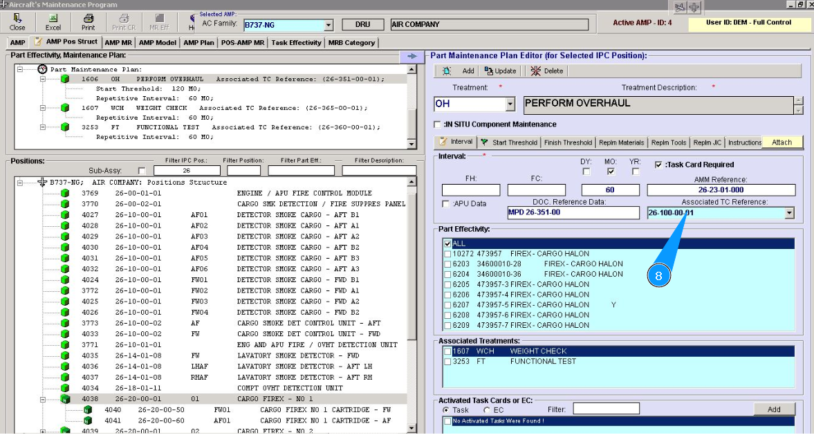Viewport: 814px width, 435px height.
Task: Check the APU Data checkbox
Action: pyautogui.click(x=446, y=204)
